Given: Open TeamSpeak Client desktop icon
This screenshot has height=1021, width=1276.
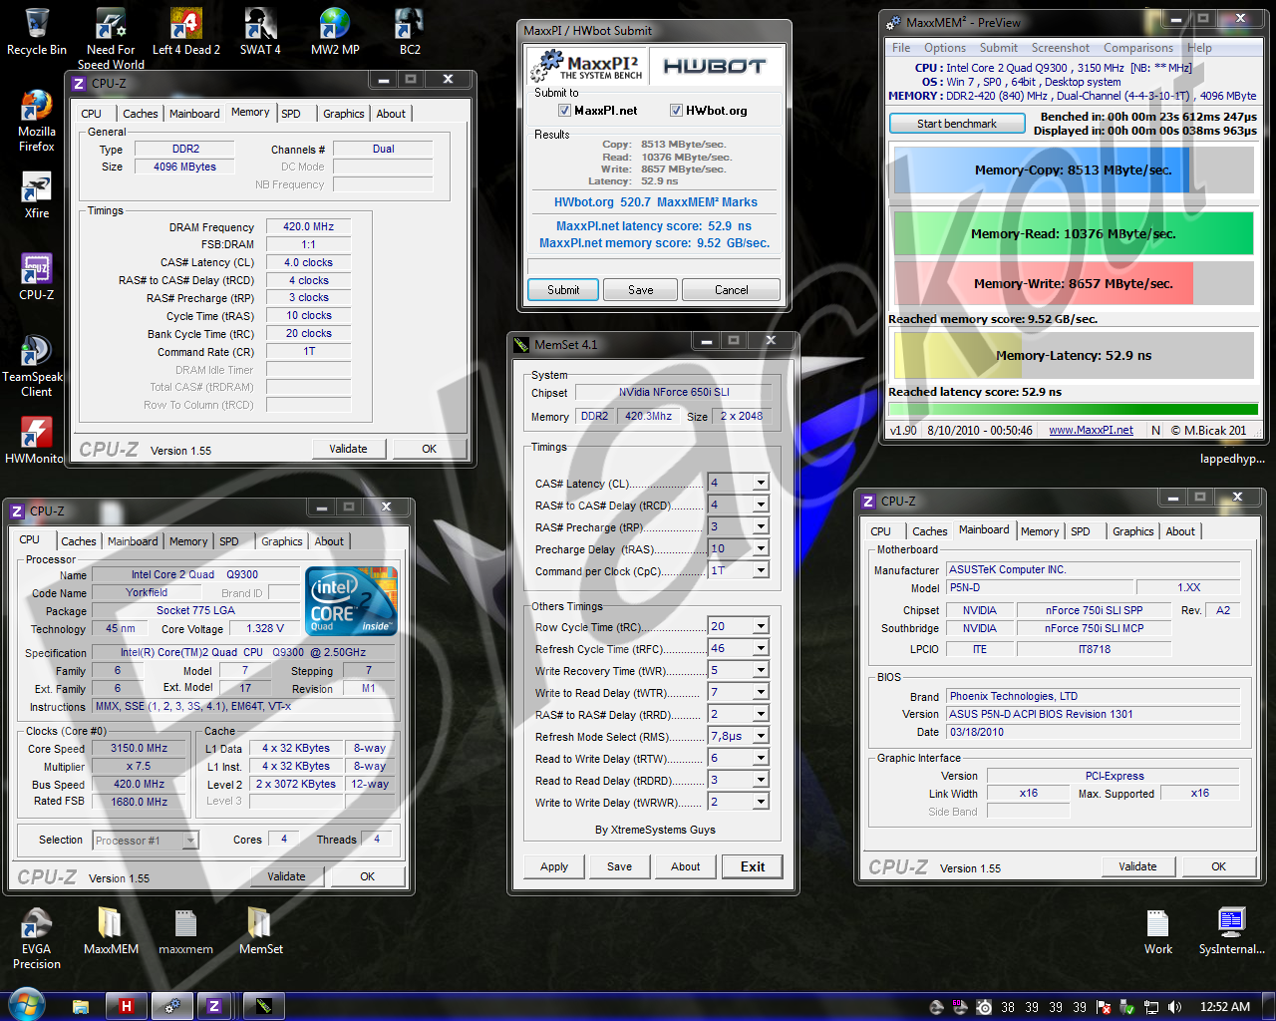Looking at the screenshot, I should (x=35, y=366).
